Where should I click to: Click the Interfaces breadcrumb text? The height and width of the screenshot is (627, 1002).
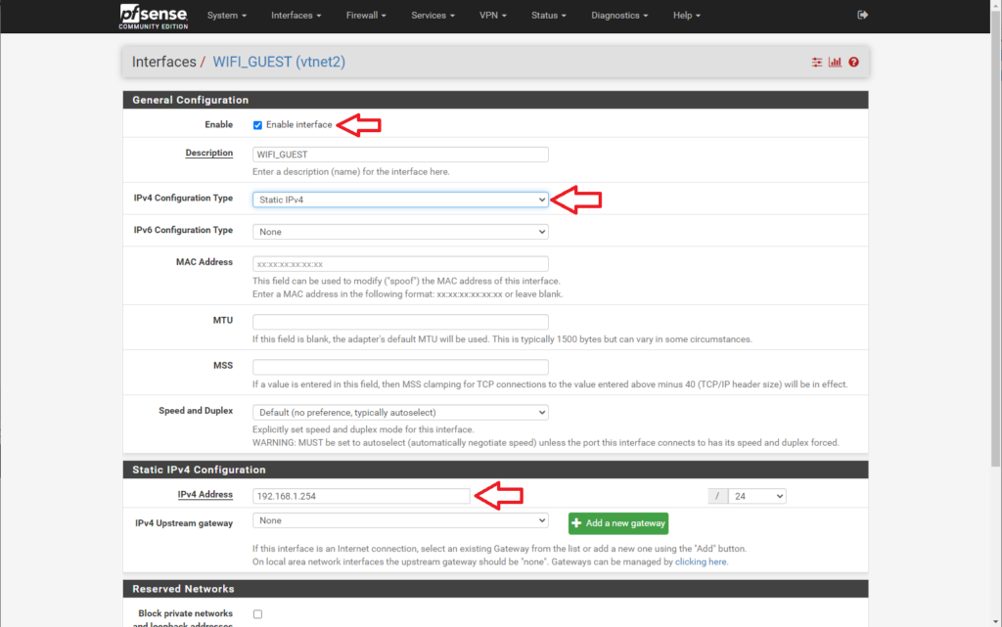pos(163,62)
